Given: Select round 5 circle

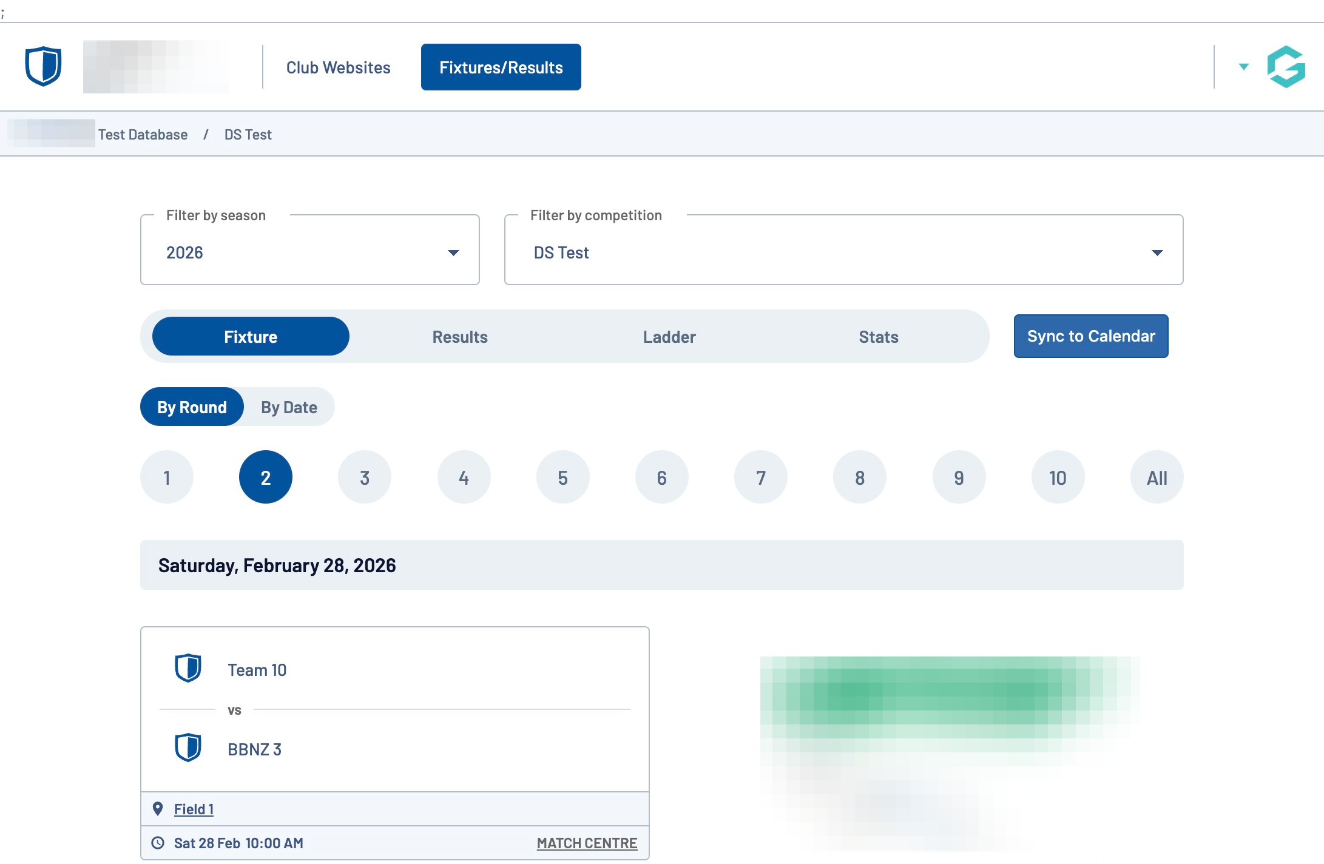Looking at the screenshot, I should pyautogui.click(x=562, y=478).
